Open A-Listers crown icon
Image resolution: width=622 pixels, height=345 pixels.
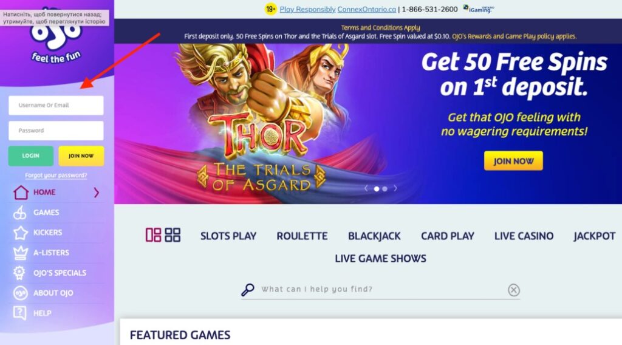[21, 253]
